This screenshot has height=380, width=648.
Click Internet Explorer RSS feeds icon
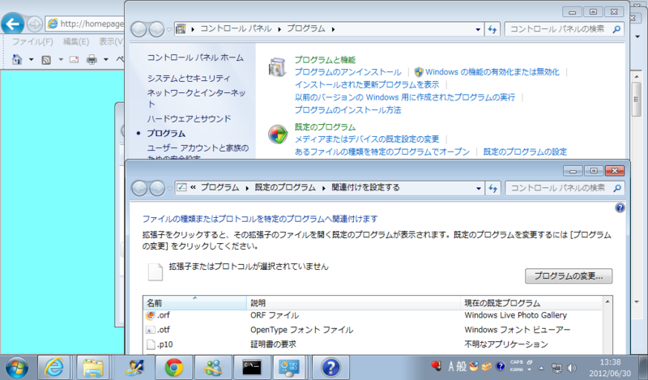click(x=46, y=60)
